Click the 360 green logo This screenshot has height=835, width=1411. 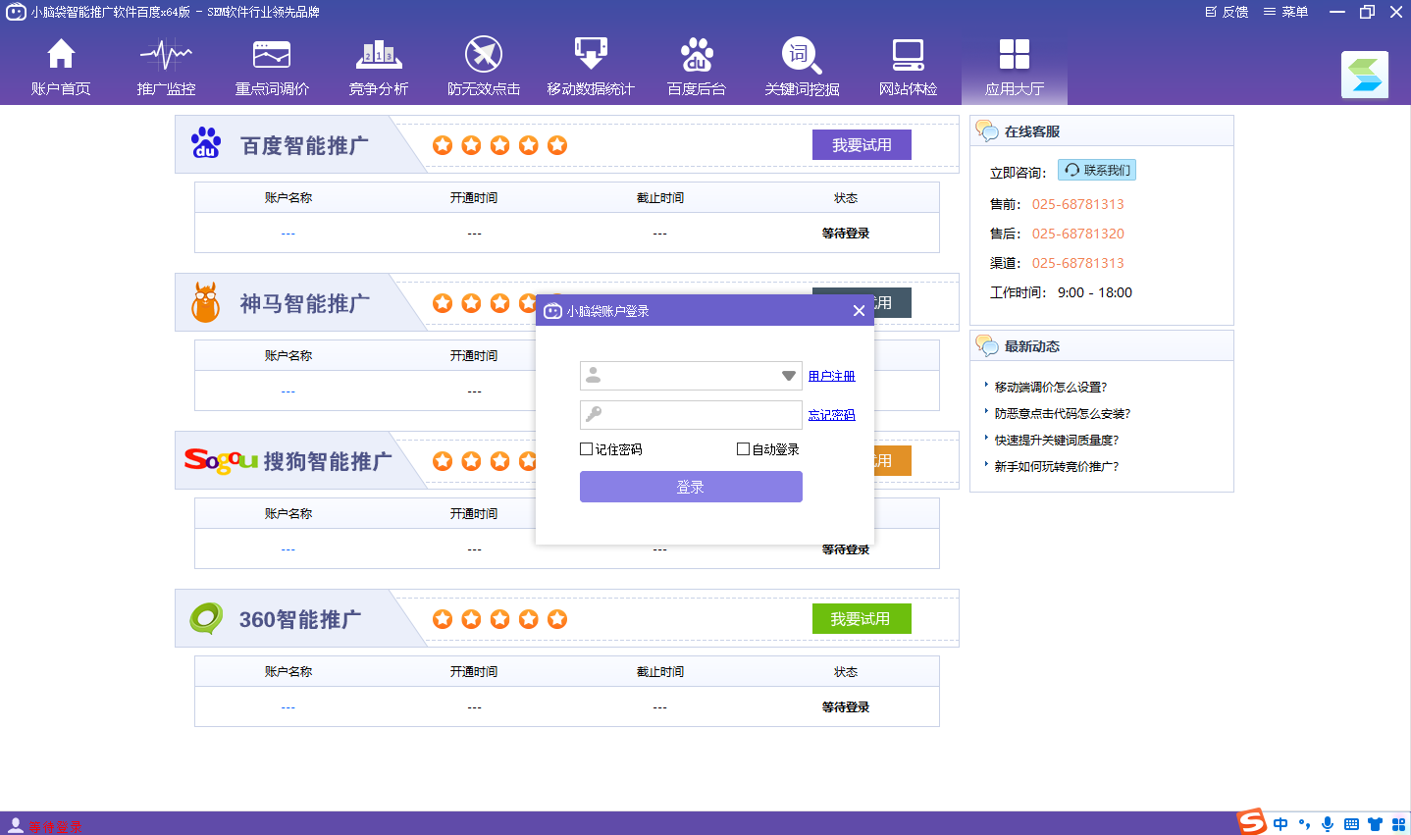206,618
